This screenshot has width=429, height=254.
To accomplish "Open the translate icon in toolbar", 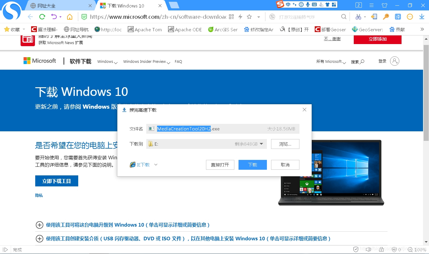I will coord(398,17).
